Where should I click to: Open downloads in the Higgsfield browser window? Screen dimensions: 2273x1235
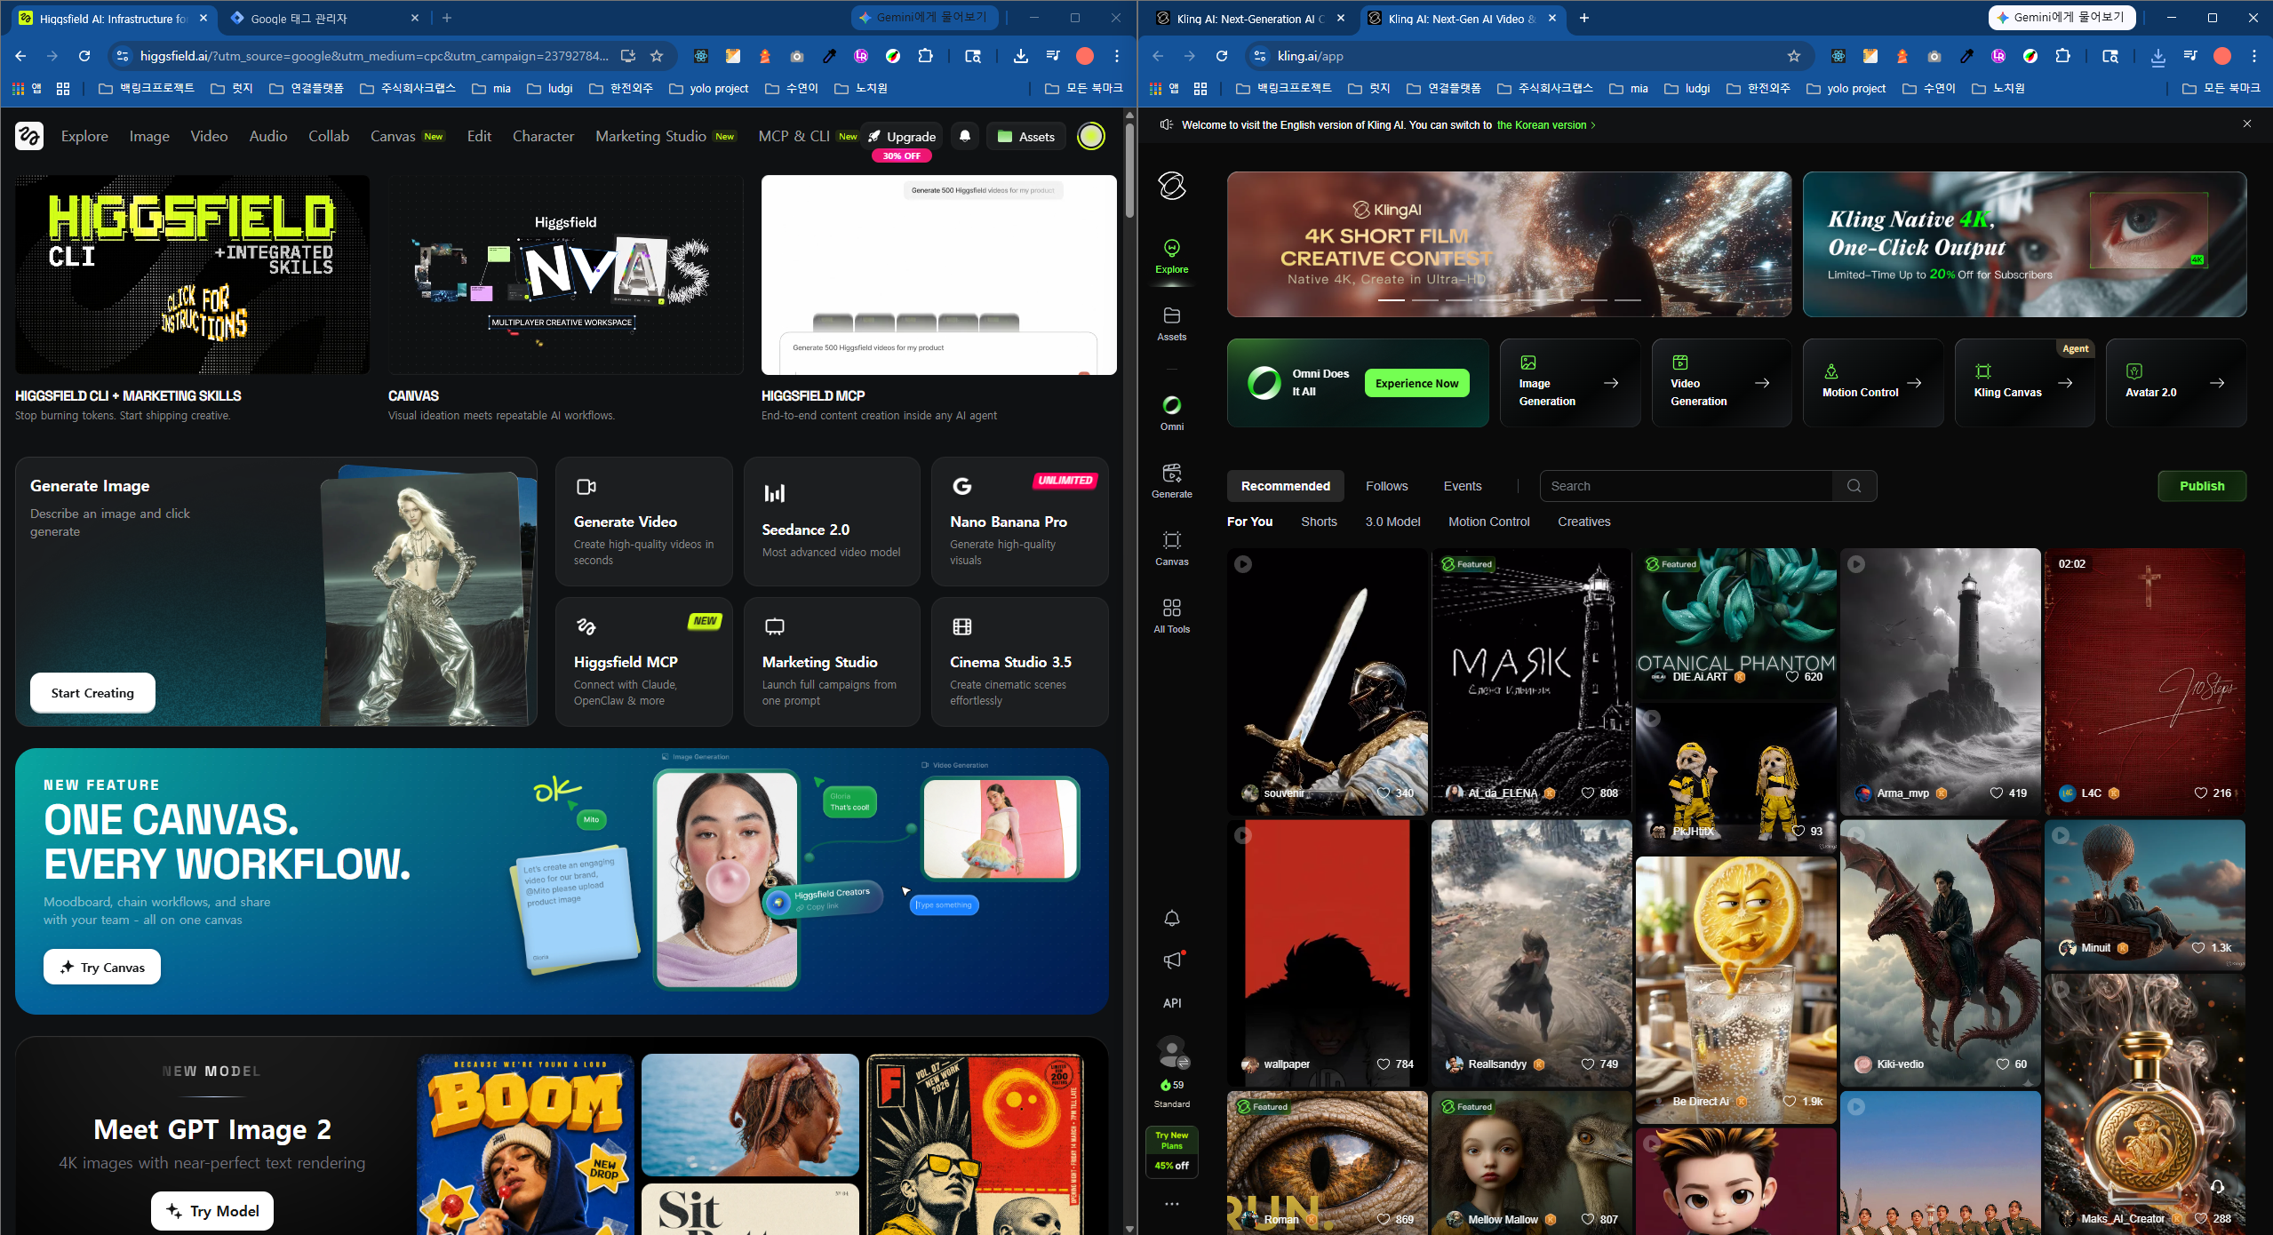tap(1021, 56)
